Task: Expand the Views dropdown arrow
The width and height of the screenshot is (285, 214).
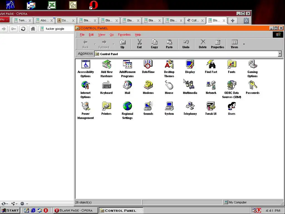Action: (x=244, y=44)
